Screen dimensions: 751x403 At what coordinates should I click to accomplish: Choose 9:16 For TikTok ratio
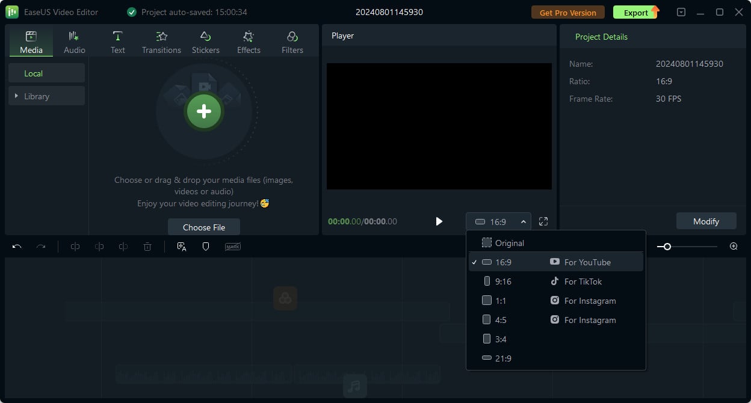[x=555, y=281]
